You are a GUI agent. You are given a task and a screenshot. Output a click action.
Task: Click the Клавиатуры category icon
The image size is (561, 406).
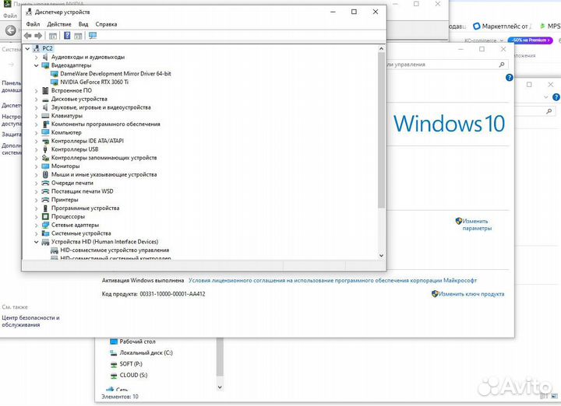coord(45,115)
